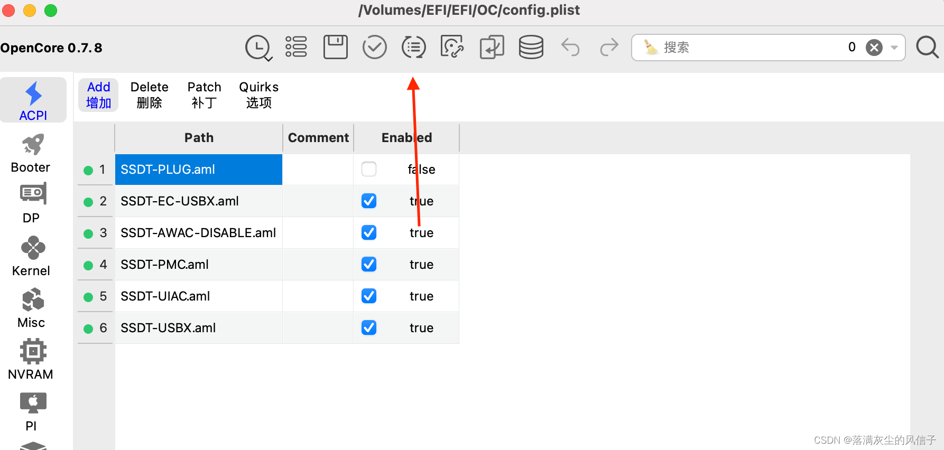Switch to the Add tab
Image resolution: width=944 pixels, height=450 pixels.
[99, 95]
